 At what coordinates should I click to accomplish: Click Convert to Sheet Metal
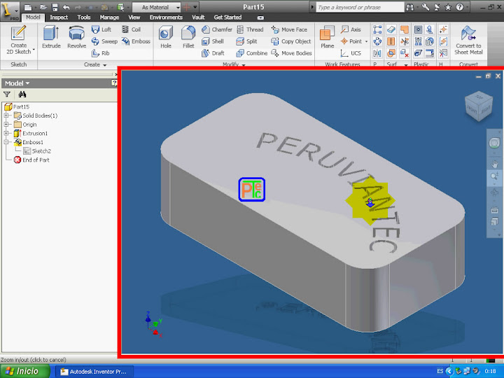(468, 40)
